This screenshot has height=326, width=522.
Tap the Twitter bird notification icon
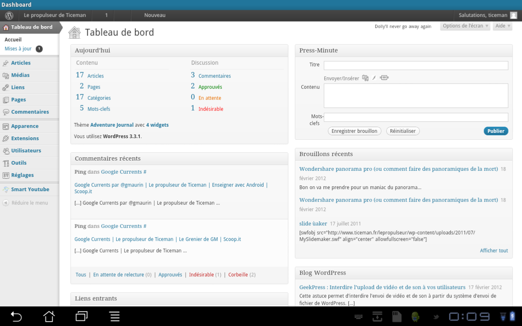click(436, 317)
